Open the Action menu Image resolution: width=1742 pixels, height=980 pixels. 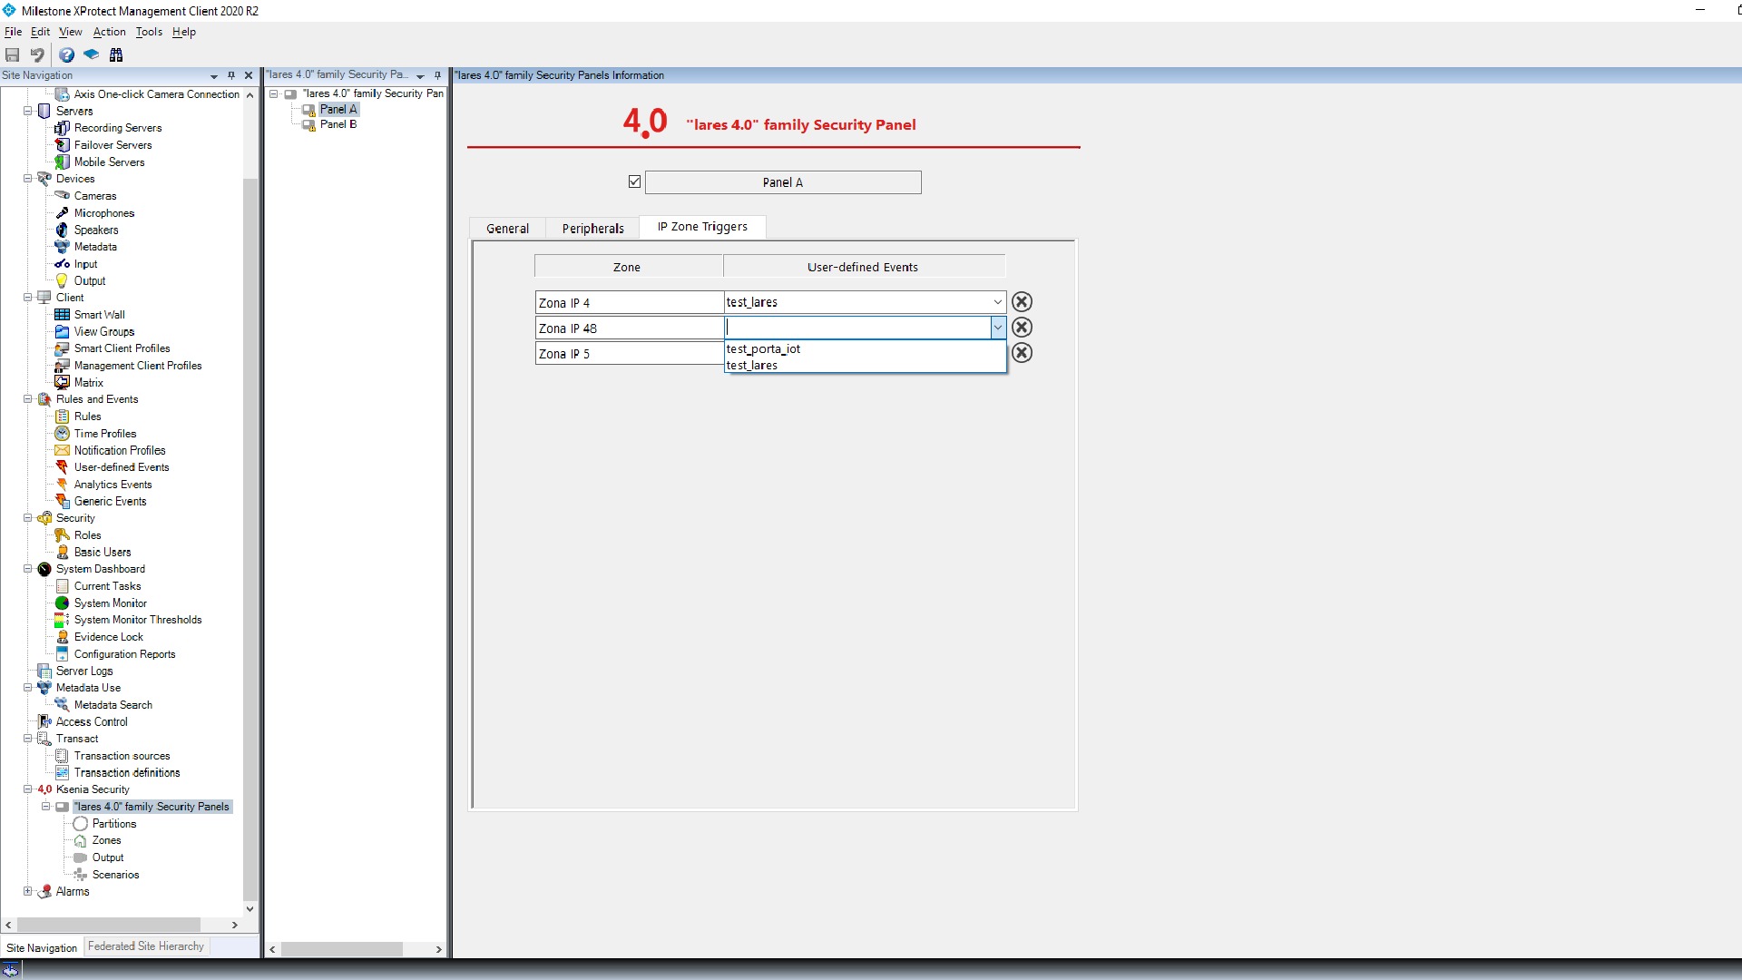109,32
